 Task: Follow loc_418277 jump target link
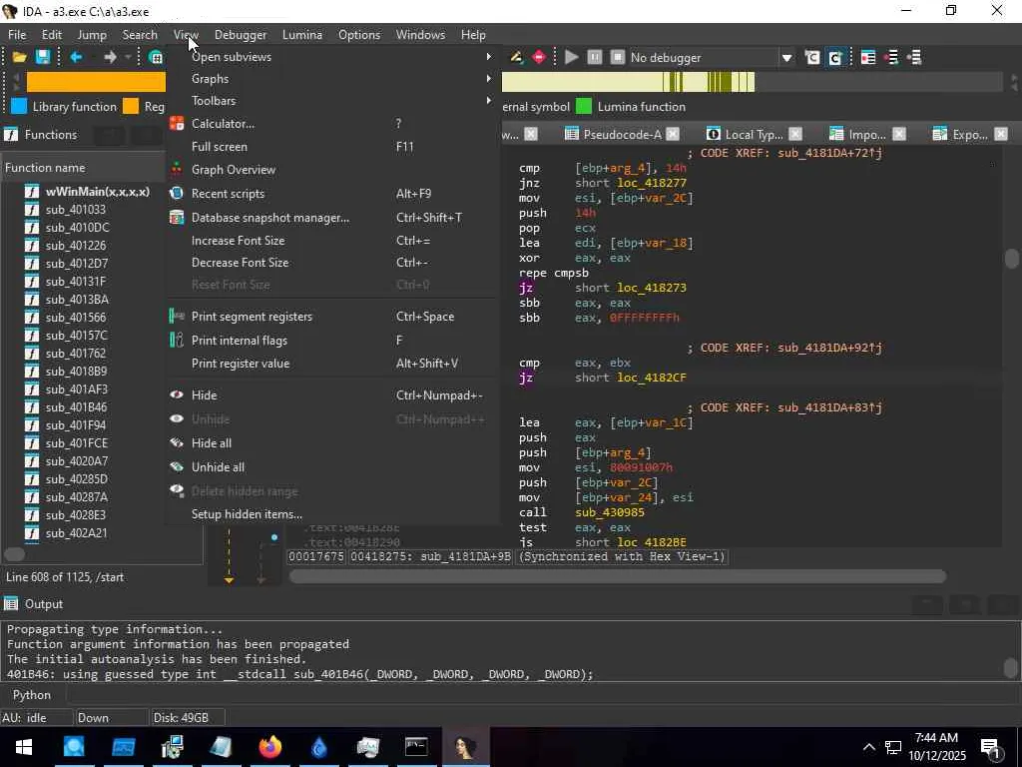click(x=651, y=184)
